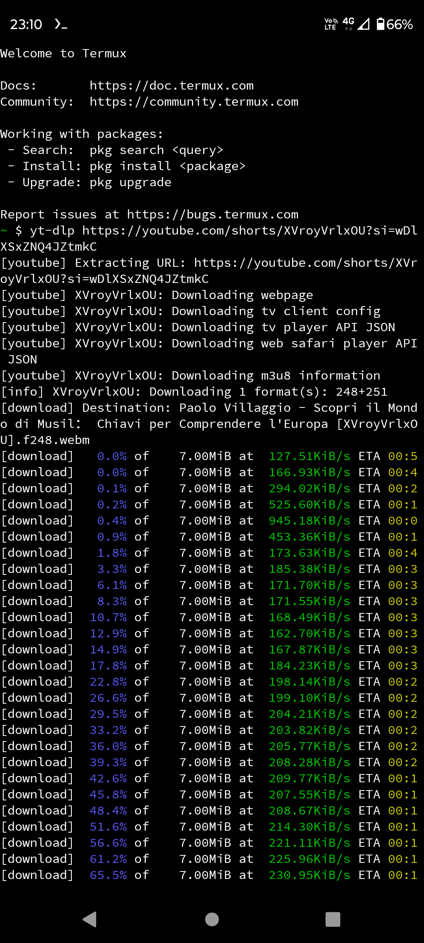This screenshot has height=943, width=424.
Task: Tap the battery icon in status bar
Action: click(x=380, y=24)
